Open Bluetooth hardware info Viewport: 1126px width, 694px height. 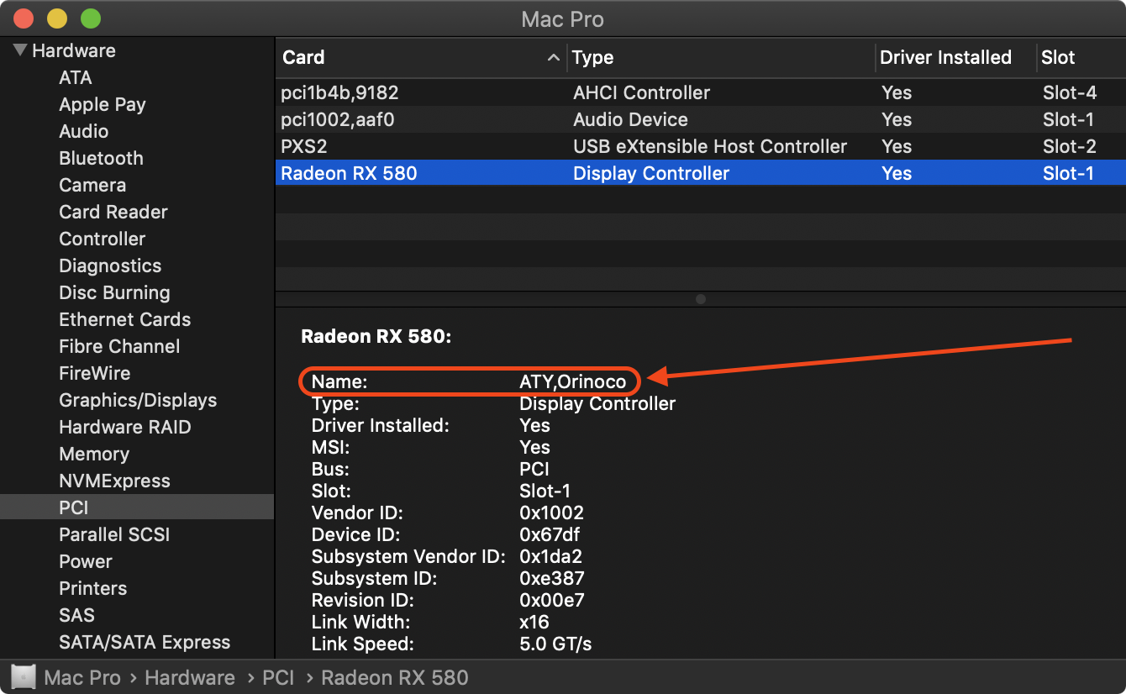101,158
